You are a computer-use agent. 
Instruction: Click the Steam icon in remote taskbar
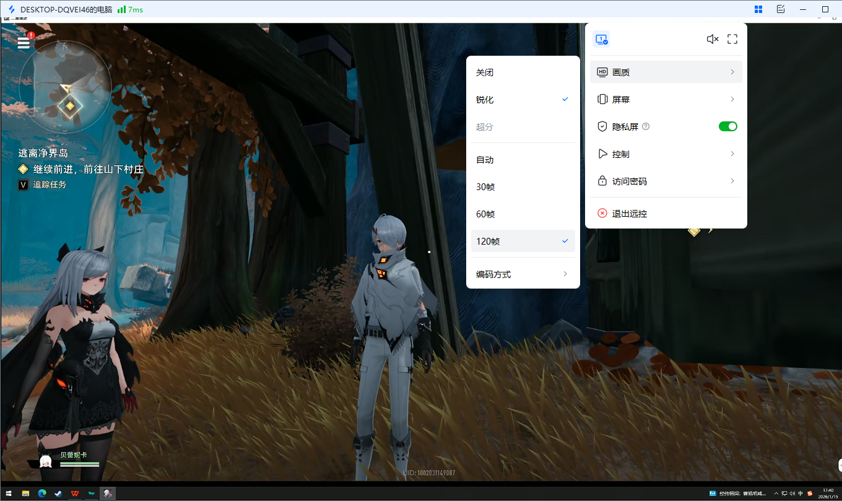(58, 494)
